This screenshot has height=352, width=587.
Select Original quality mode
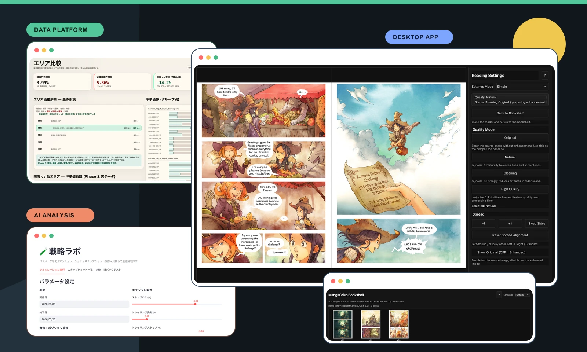[x=510, y=137]
